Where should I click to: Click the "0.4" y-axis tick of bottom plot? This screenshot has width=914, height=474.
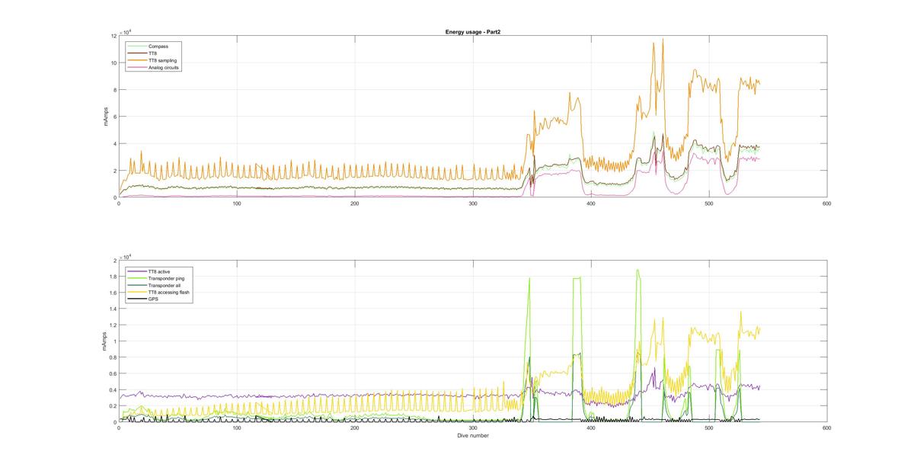coord(113,390)
